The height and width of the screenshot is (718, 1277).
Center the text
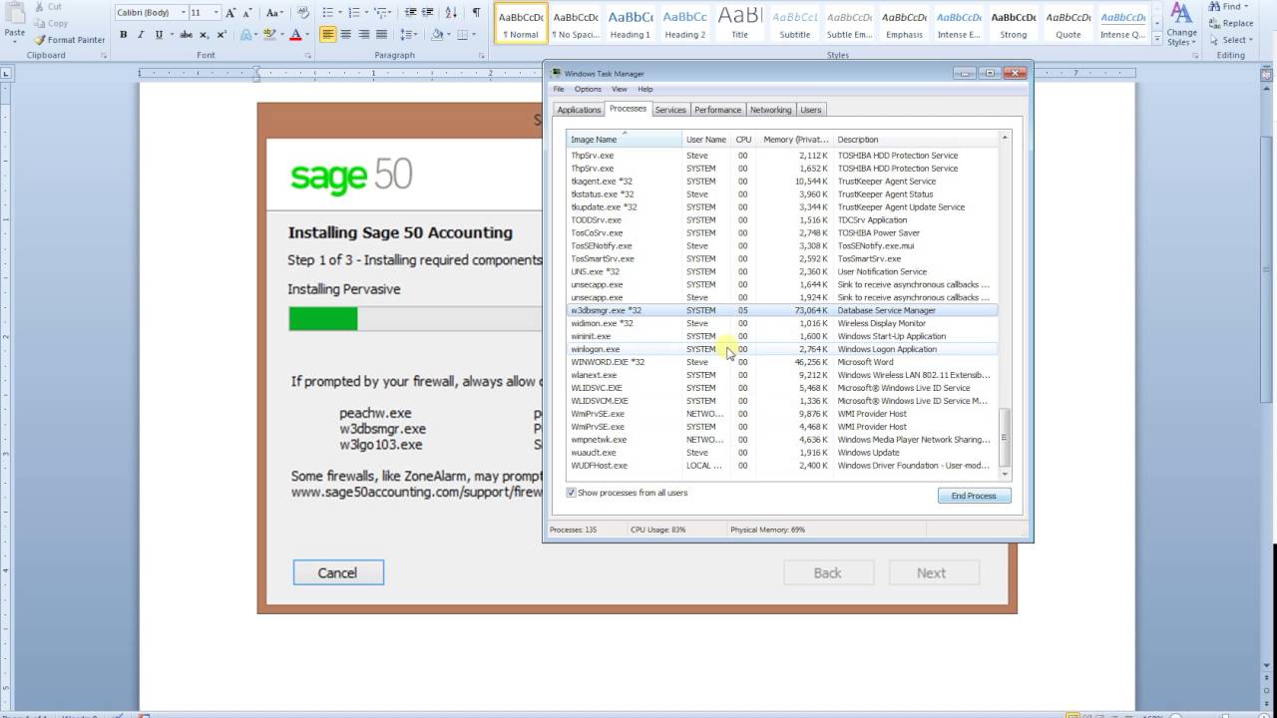pos(345,34)
